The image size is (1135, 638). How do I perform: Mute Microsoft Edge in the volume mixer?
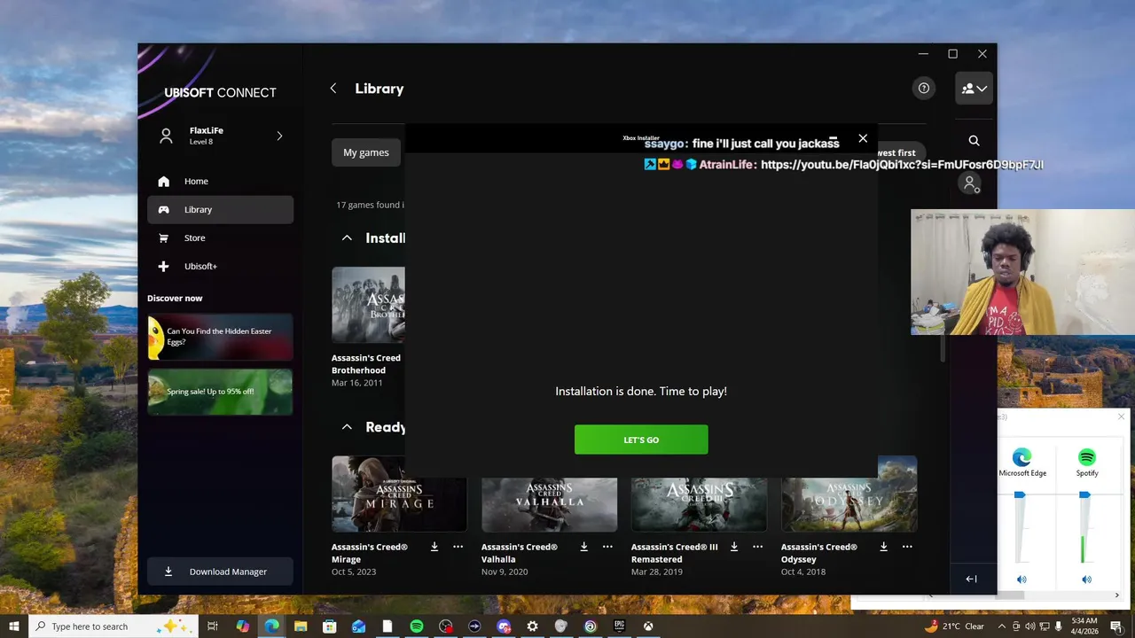pos(1021,580)
